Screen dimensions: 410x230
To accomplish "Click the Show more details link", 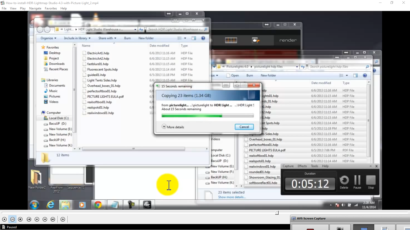I will pos(232,197).
